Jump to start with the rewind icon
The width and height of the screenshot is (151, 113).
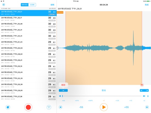[60, 107]
